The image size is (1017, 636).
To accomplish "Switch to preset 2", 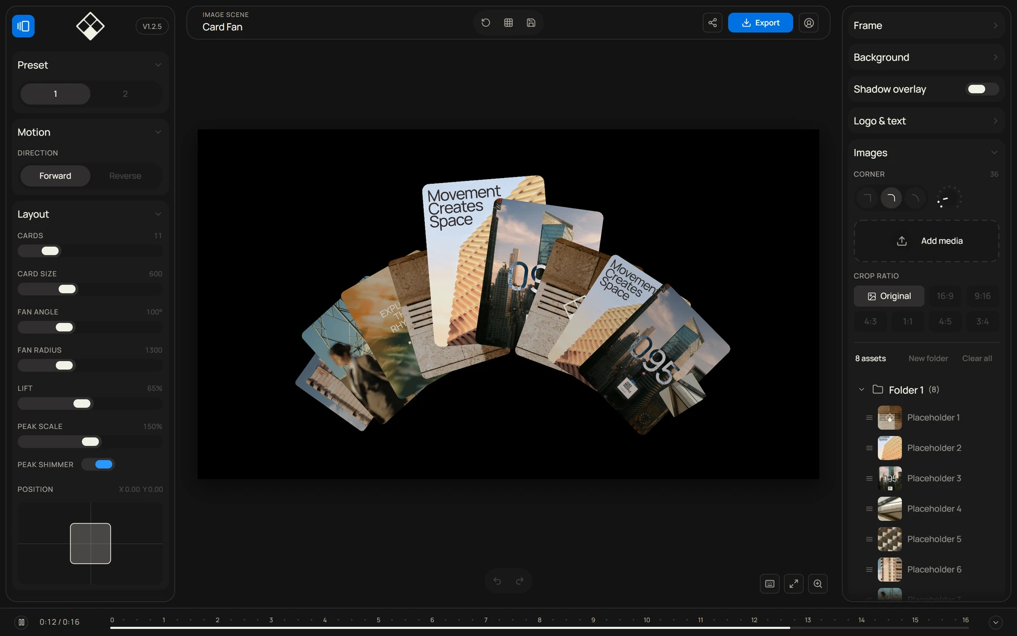I will [125, 94].
